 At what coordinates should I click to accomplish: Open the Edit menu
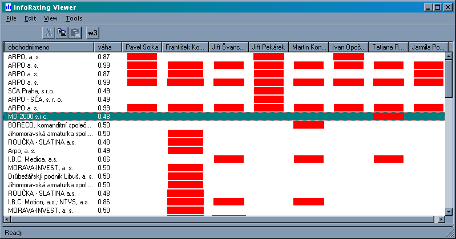pos(30,18)
